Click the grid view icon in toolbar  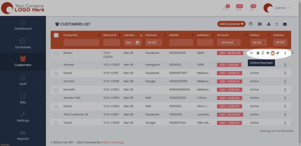pos(260,24)
